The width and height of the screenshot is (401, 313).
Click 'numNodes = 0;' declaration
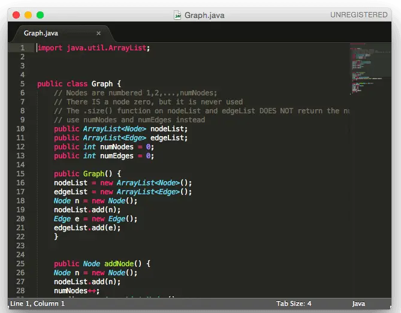127,147
